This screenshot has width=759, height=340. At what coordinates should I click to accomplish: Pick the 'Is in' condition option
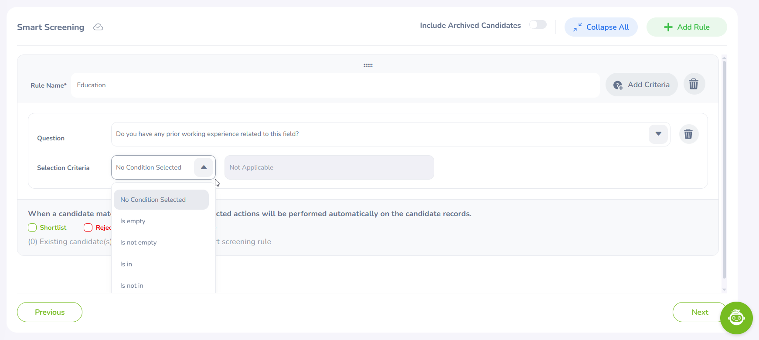126,264
